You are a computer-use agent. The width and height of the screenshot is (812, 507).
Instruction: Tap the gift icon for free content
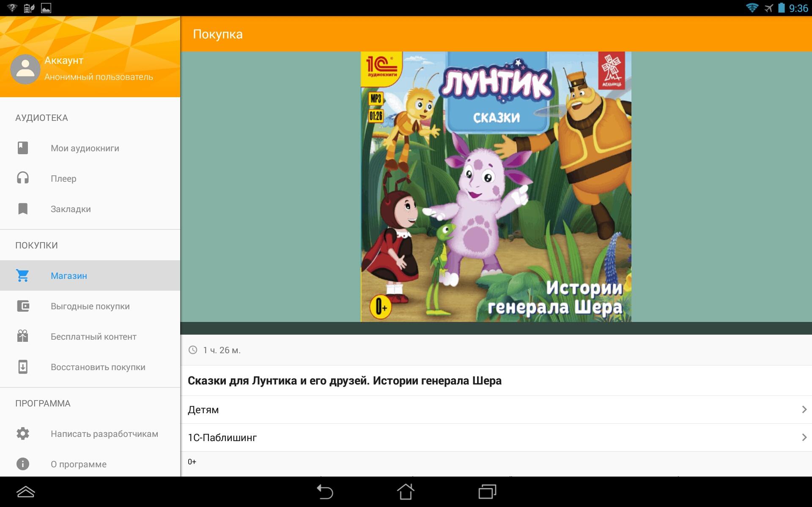coord(23,336)
